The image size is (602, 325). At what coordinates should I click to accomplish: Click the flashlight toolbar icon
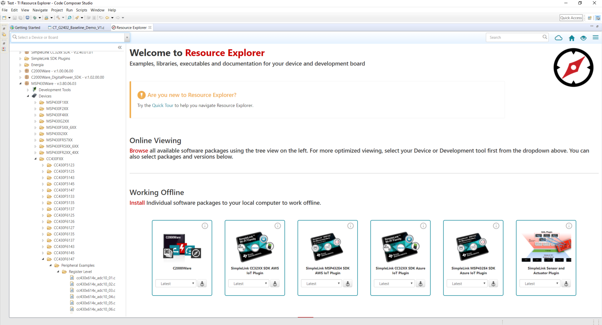[77, 18]
